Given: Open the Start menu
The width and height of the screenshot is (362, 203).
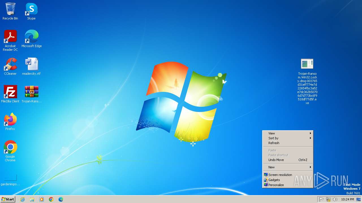Looking at the screenshot, I should (x=8, y=199).
